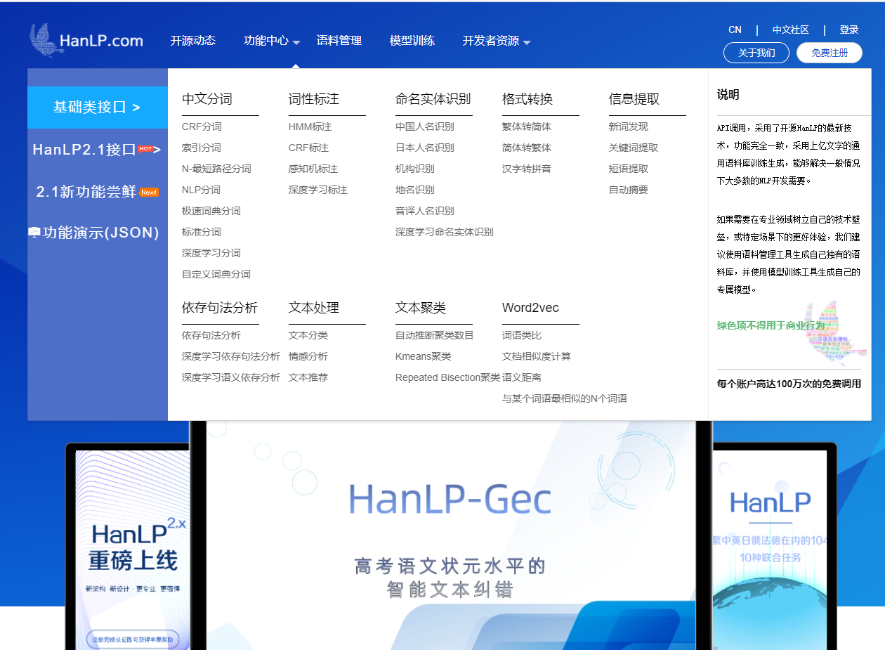The image size is (885, 650).
Task: Open 词语类比 link
Action: [522, 335]
